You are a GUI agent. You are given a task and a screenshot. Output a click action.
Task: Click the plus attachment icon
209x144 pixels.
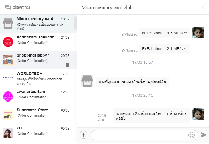click(84, 135)
